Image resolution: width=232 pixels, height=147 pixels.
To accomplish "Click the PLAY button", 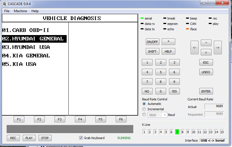I will coord(29,138).
